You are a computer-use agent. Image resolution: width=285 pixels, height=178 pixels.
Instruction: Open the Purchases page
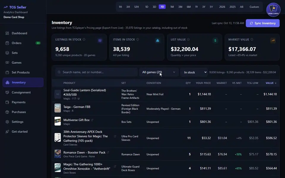23,112
